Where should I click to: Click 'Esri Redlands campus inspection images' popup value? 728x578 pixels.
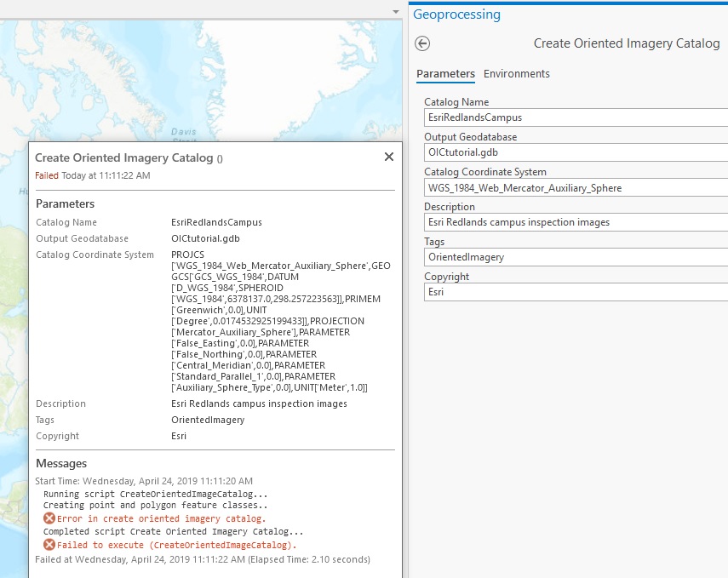[x=259, y=403]
